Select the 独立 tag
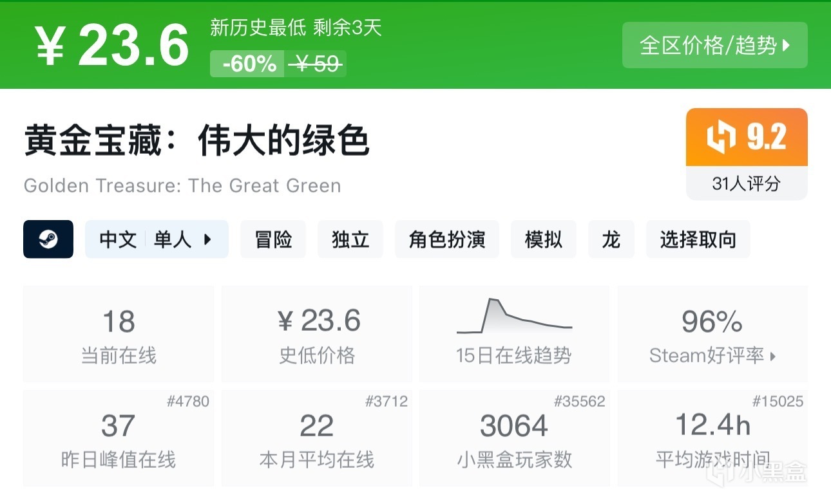Viewport: 831px width, 500px height. tap(350, 239)
